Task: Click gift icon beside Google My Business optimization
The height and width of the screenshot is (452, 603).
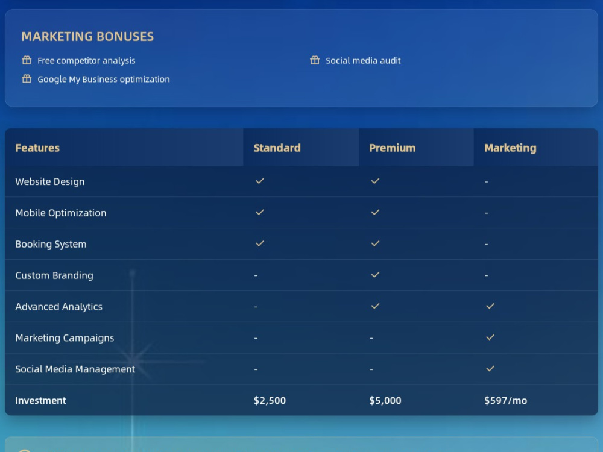Action: (x=27, y=79)
